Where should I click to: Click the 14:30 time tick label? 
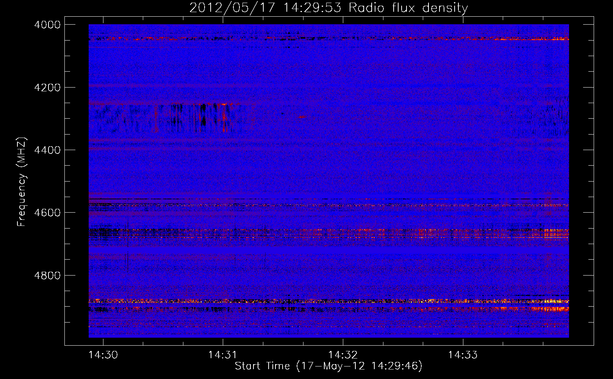point(103,355)
